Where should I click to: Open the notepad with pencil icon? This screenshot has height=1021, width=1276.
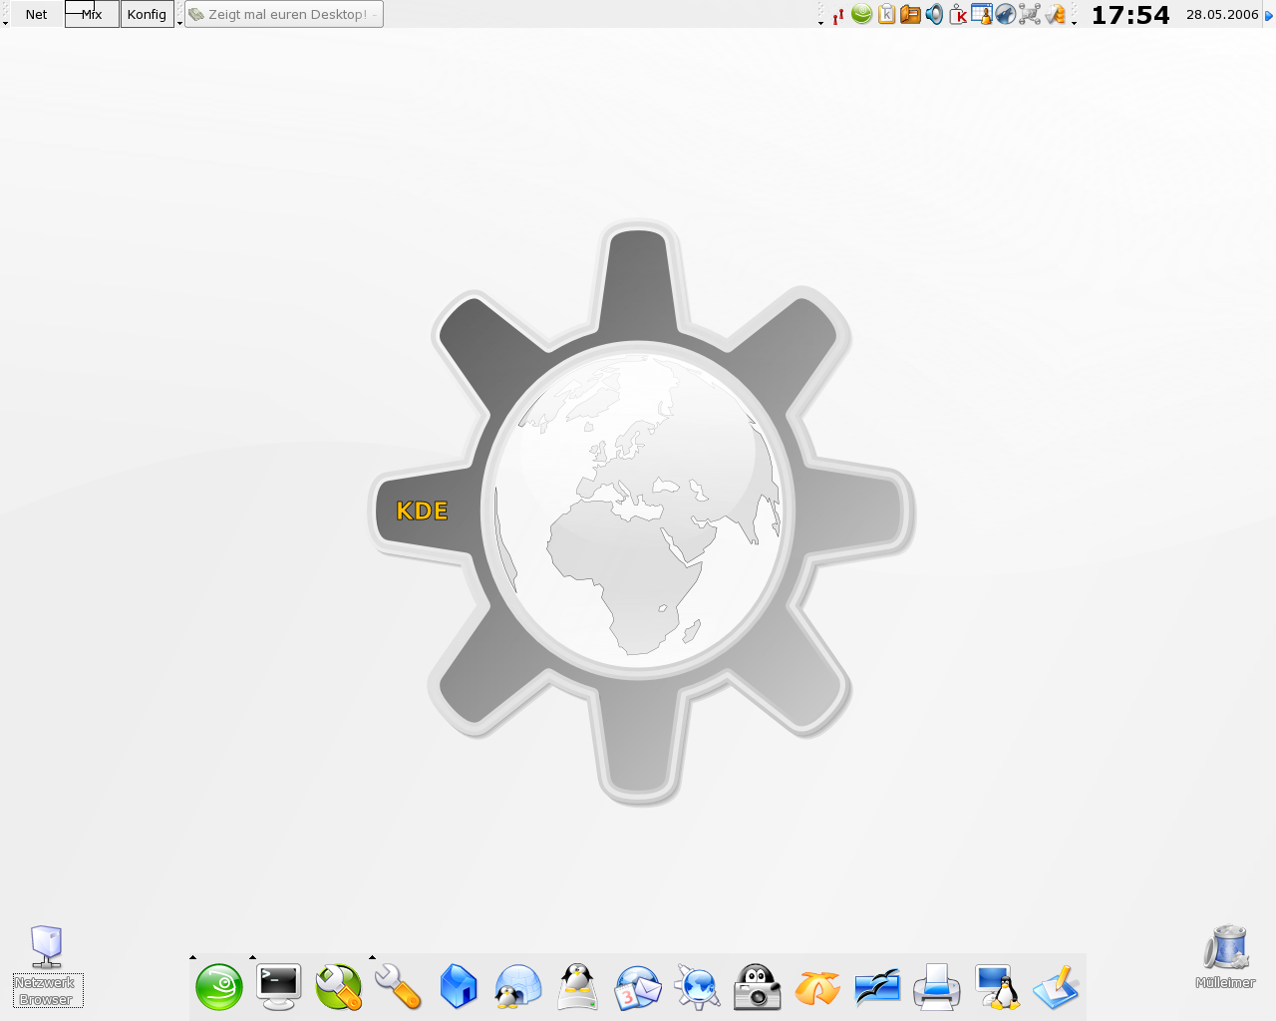(x=1057, y=987)
